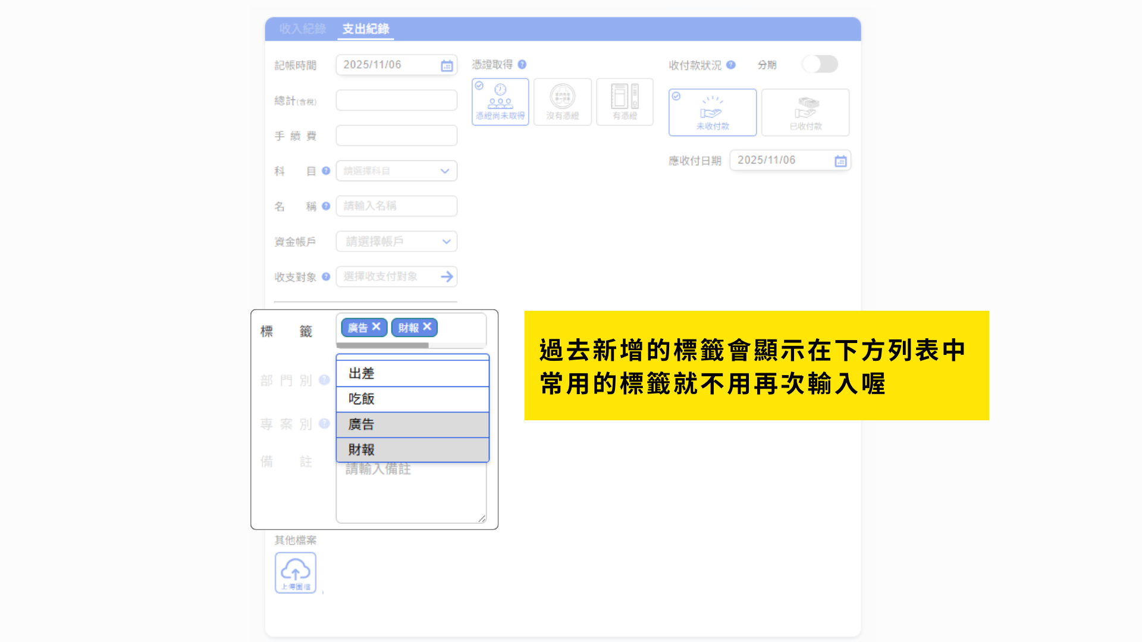Click help icon next to 科目
The image size is (1142, 642).
(326, 171)
